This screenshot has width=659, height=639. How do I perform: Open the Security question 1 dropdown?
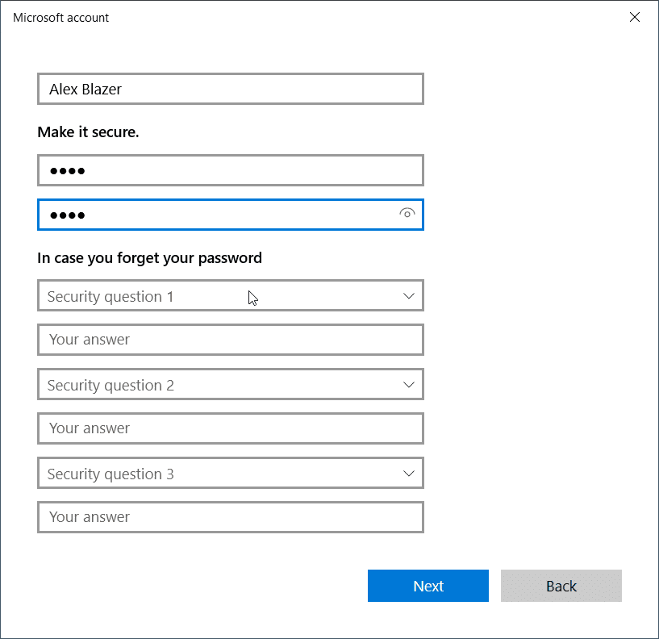click(x=230, y=296)
